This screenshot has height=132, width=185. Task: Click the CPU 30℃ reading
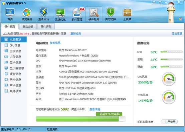click(x=154, y=52)
